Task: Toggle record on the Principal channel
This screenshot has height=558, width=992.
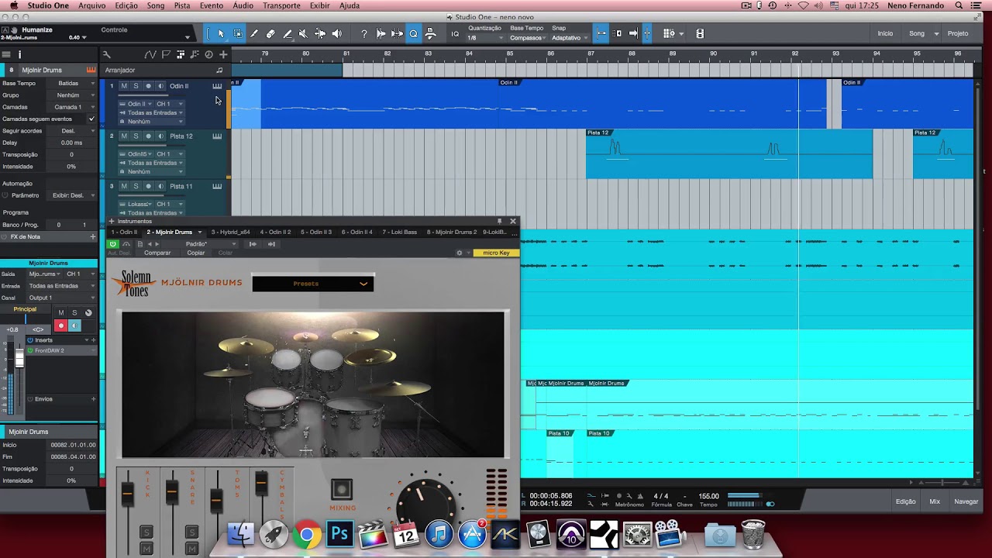Action: click(60, 325)
